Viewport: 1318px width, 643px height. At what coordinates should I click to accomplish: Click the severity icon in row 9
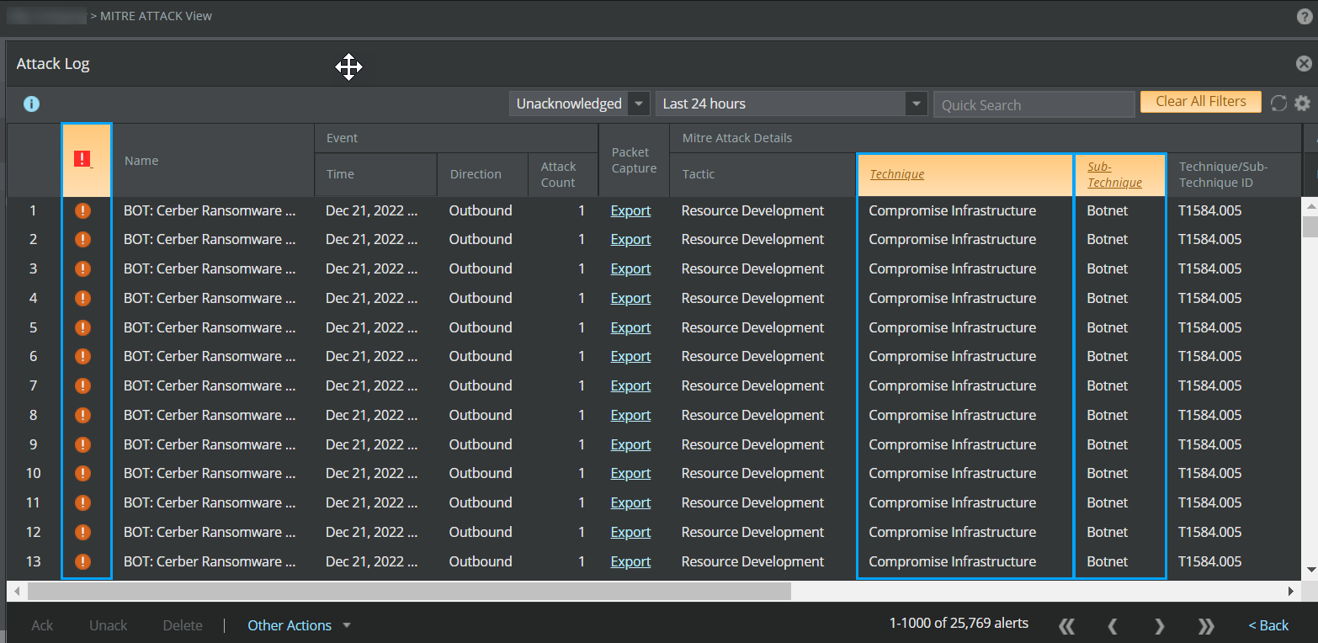point(82,444)
